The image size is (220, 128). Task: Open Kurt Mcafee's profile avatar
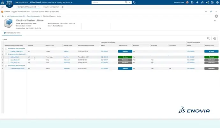click(187, 2)
